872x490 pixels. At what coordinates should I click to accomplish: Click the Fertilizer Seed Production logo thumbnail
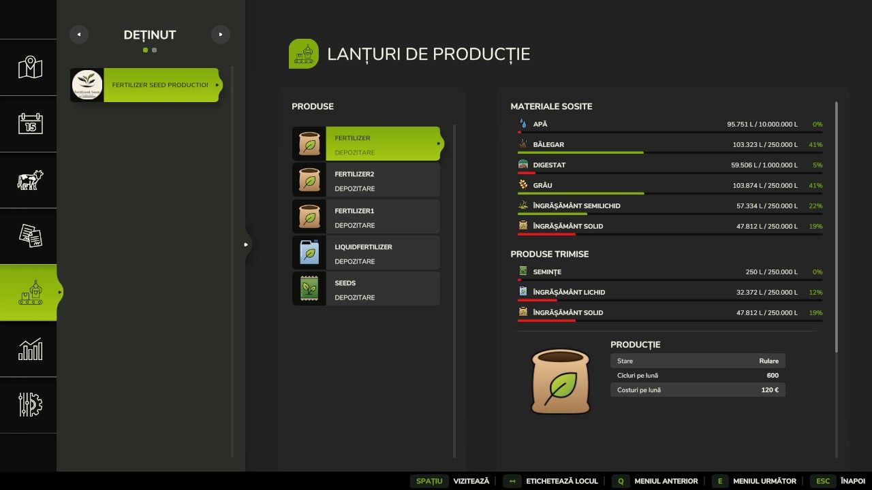coord(87,85)
